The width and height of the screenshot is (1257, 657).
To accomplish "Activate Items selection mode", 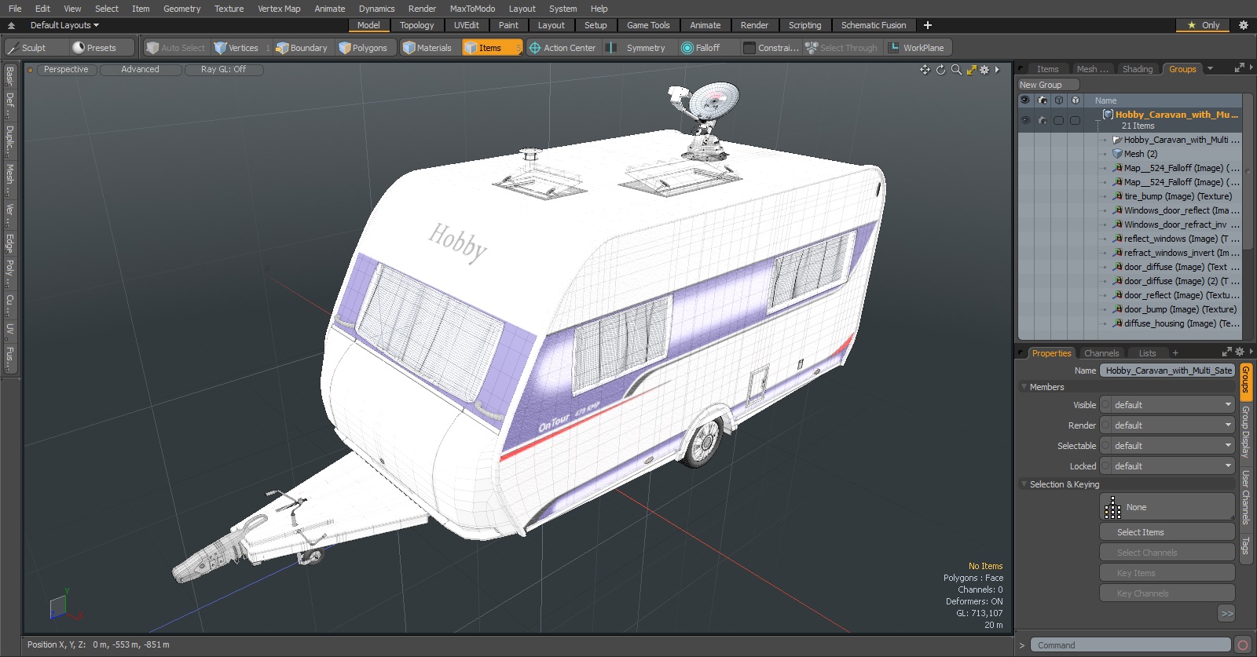I will (x=492, y=48).
